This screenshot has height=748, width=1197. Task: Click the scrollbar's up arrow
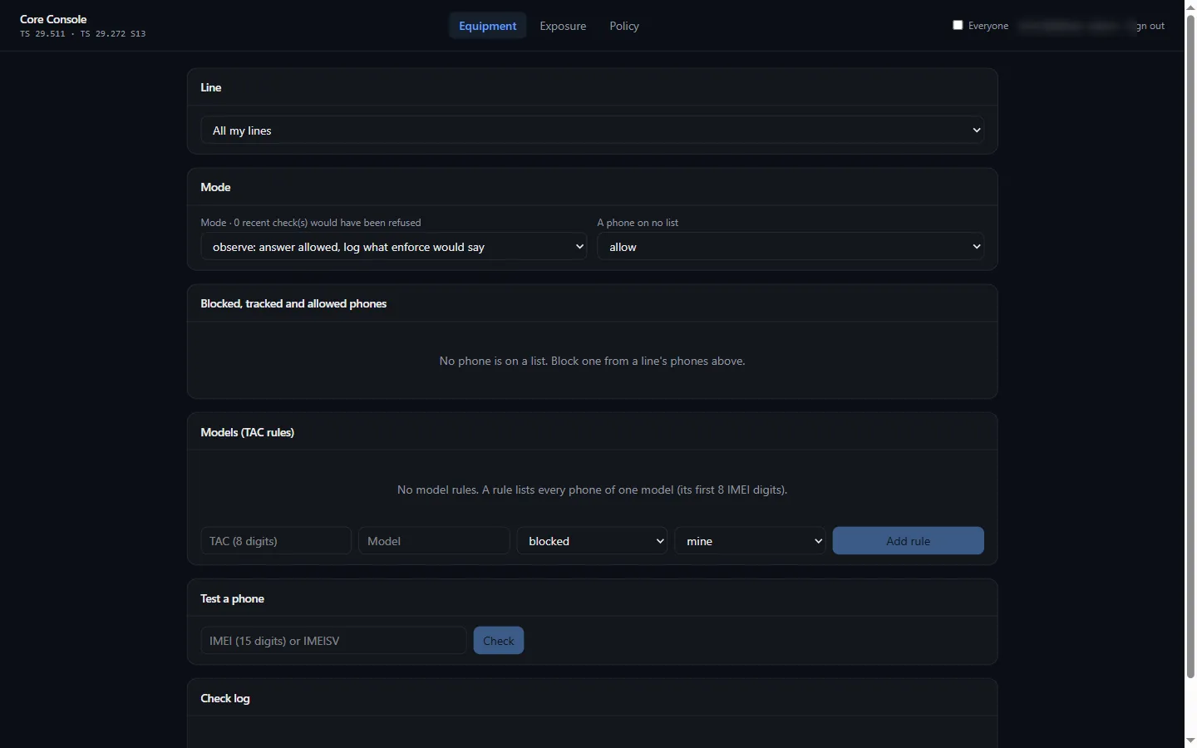point(1190,7)
